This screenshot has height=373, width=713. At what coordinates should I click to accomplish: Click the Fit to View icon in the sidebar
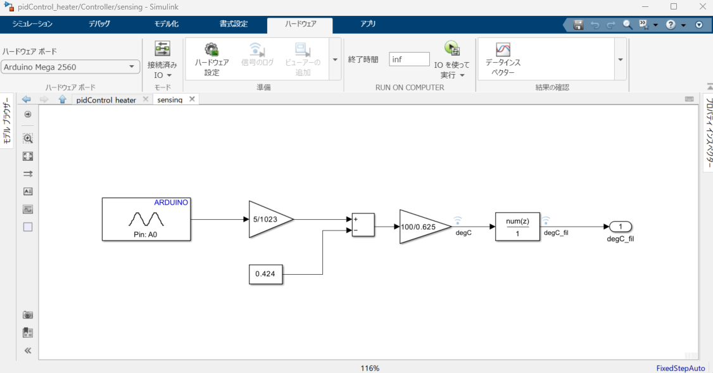(x=27, y=156)
